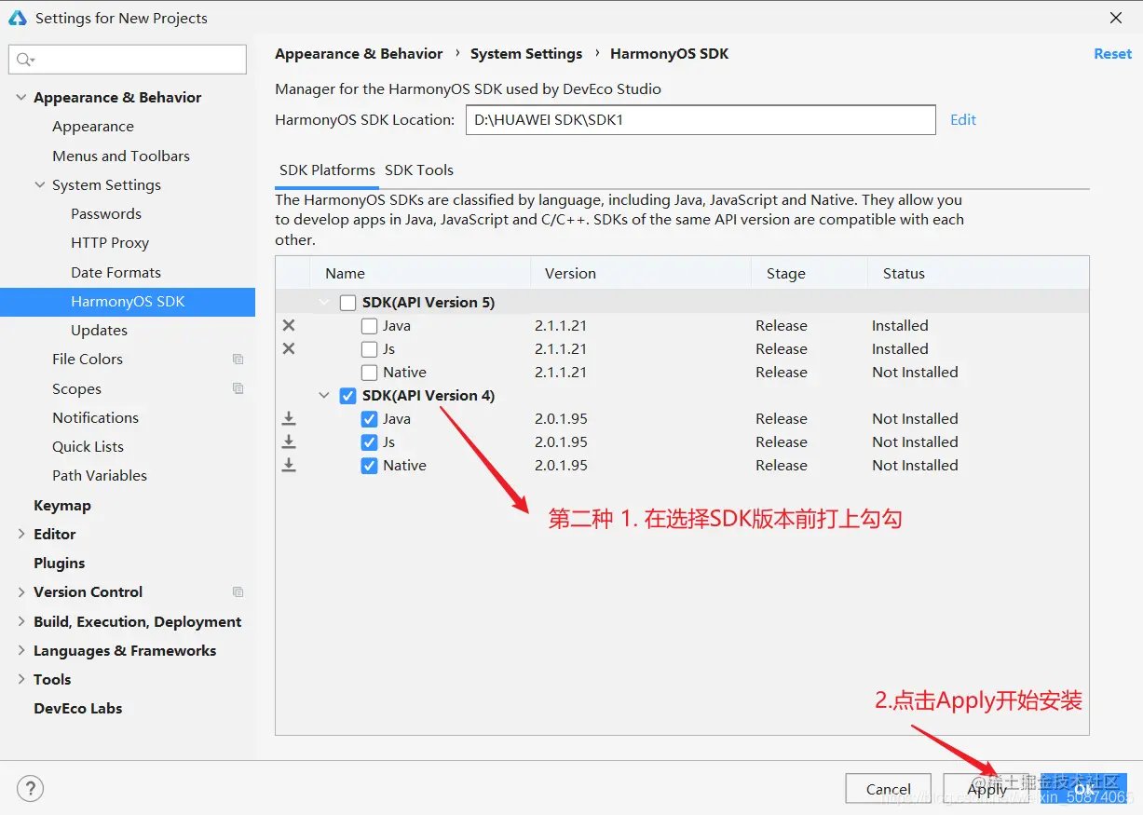The image size is (1143, 815).
Task: Collapse the System Settings tree node
Action: (40, 184)
